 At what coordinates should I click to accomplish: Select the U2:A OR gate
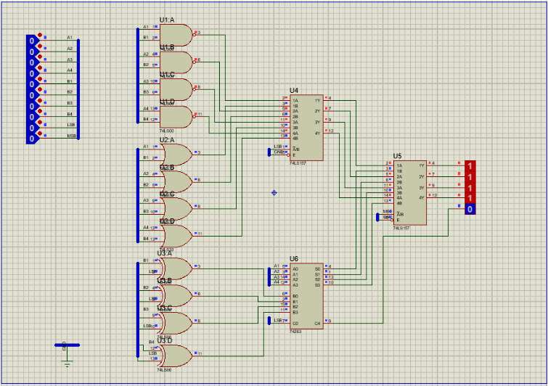pyautogui.click(x=177, y=153)
